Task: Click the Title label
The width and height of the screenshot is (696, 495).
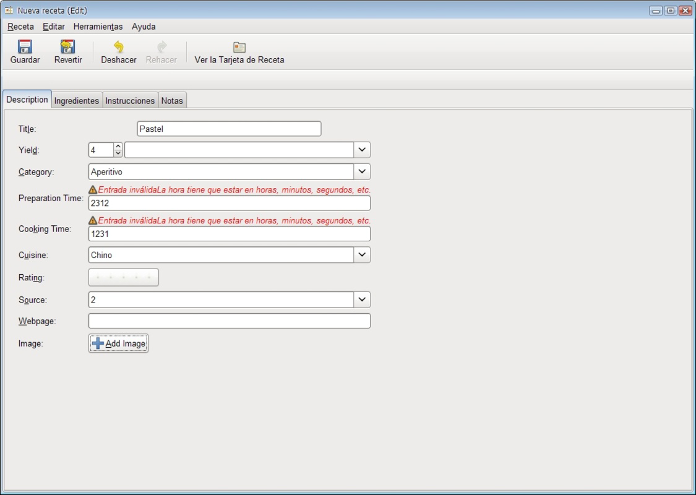Action: coord(27,129)
